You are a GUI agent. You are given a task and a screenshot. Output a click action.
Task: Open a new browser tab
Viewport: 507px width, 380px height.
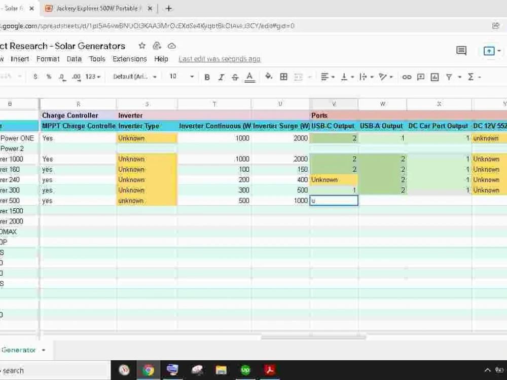click(x=168, y=9)
